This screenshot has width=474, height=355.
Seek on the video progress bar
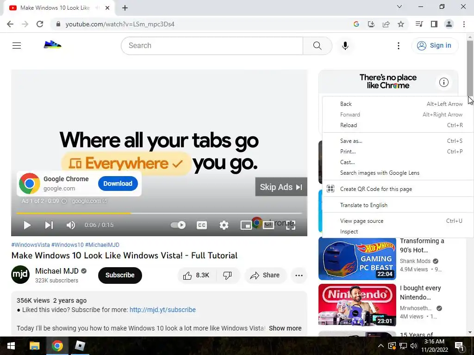click(159, 213)
